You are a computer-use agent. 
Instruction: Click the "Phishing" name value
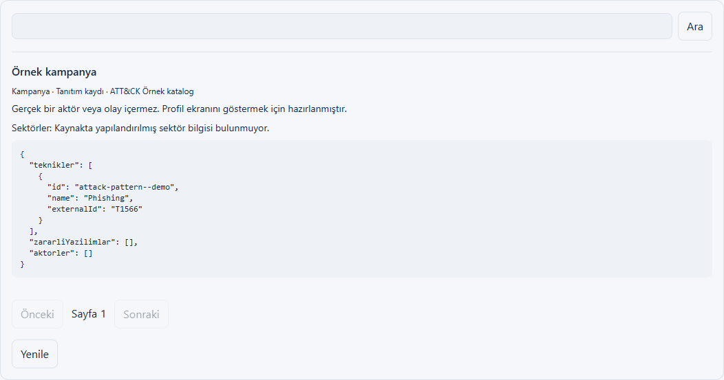pyautogui.click(x=106, y=198)
